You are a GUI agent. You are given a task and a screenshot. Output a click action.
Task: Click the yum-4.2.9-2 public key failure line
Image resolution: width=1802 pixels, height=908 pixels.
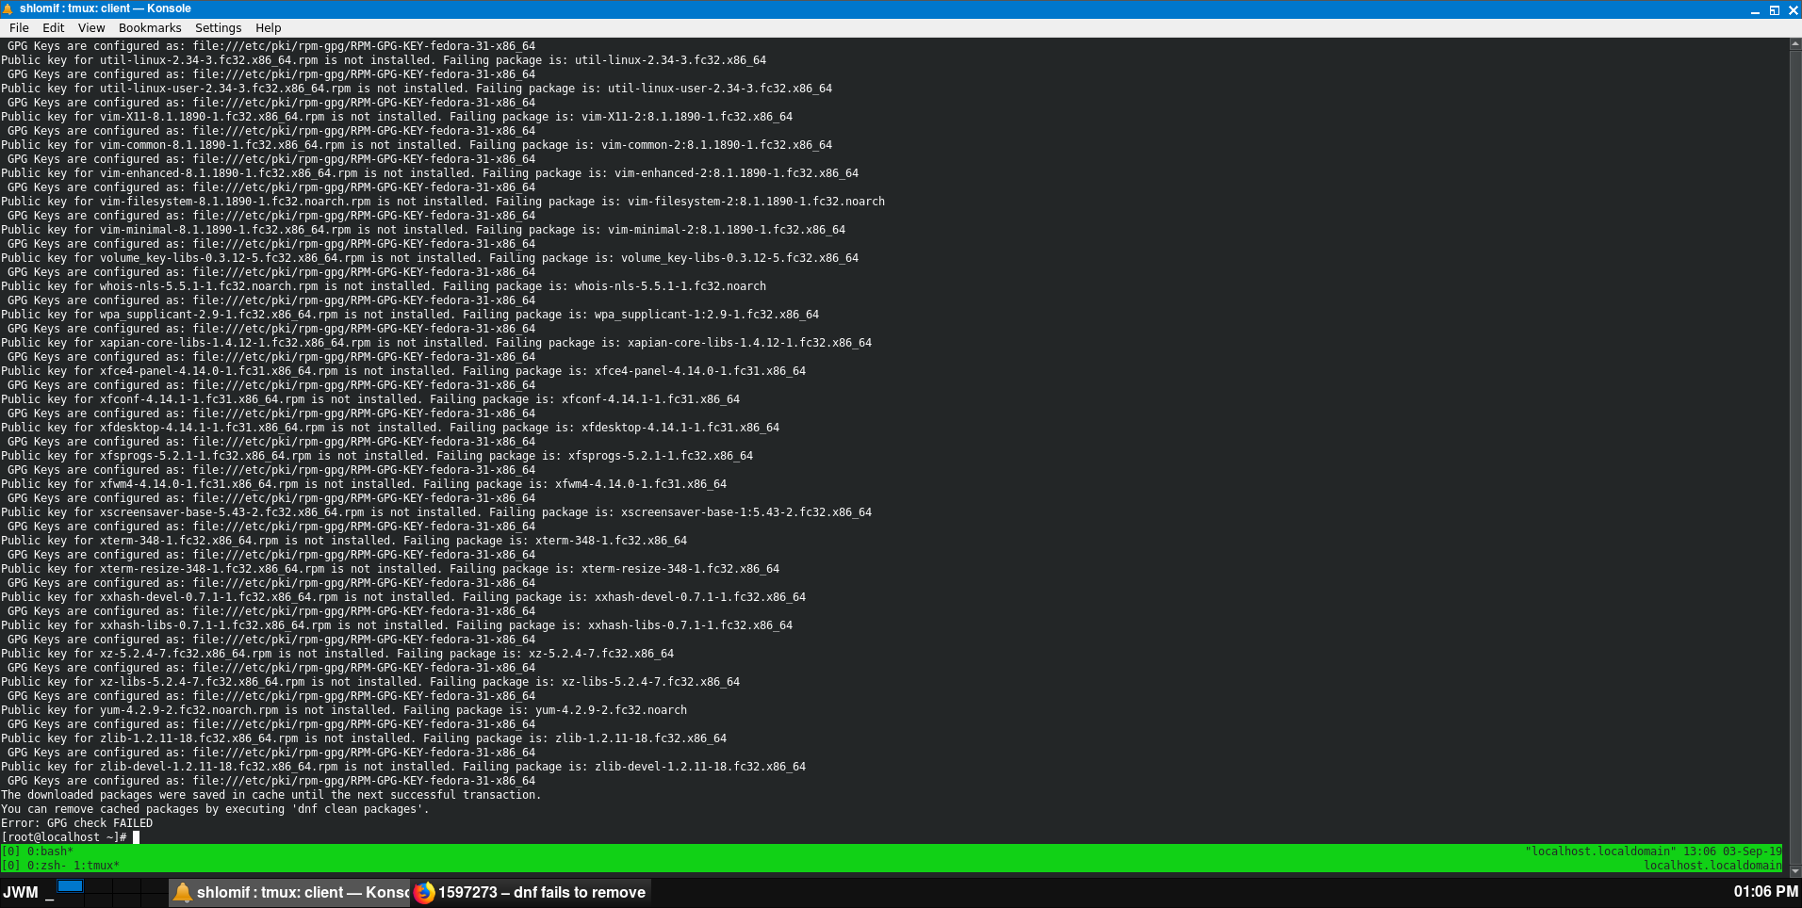pyautogui.click(x=344, y=710)
